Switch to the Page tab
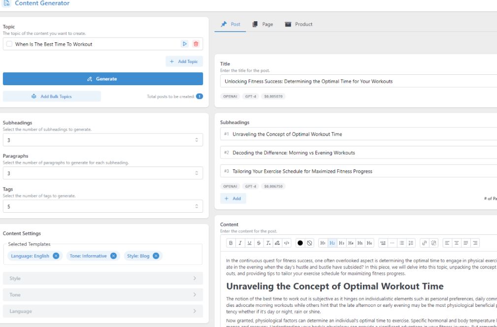Image resolution: width=497 pixels, height=327 pixels. 263,24
